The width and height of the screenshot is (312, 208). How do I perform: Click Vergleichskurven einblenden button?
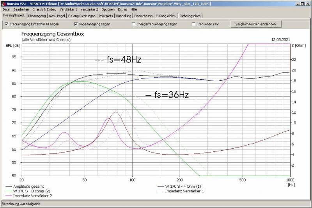click(256, 24)
